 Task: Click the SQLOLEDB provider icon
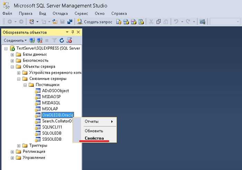[38, 133]
